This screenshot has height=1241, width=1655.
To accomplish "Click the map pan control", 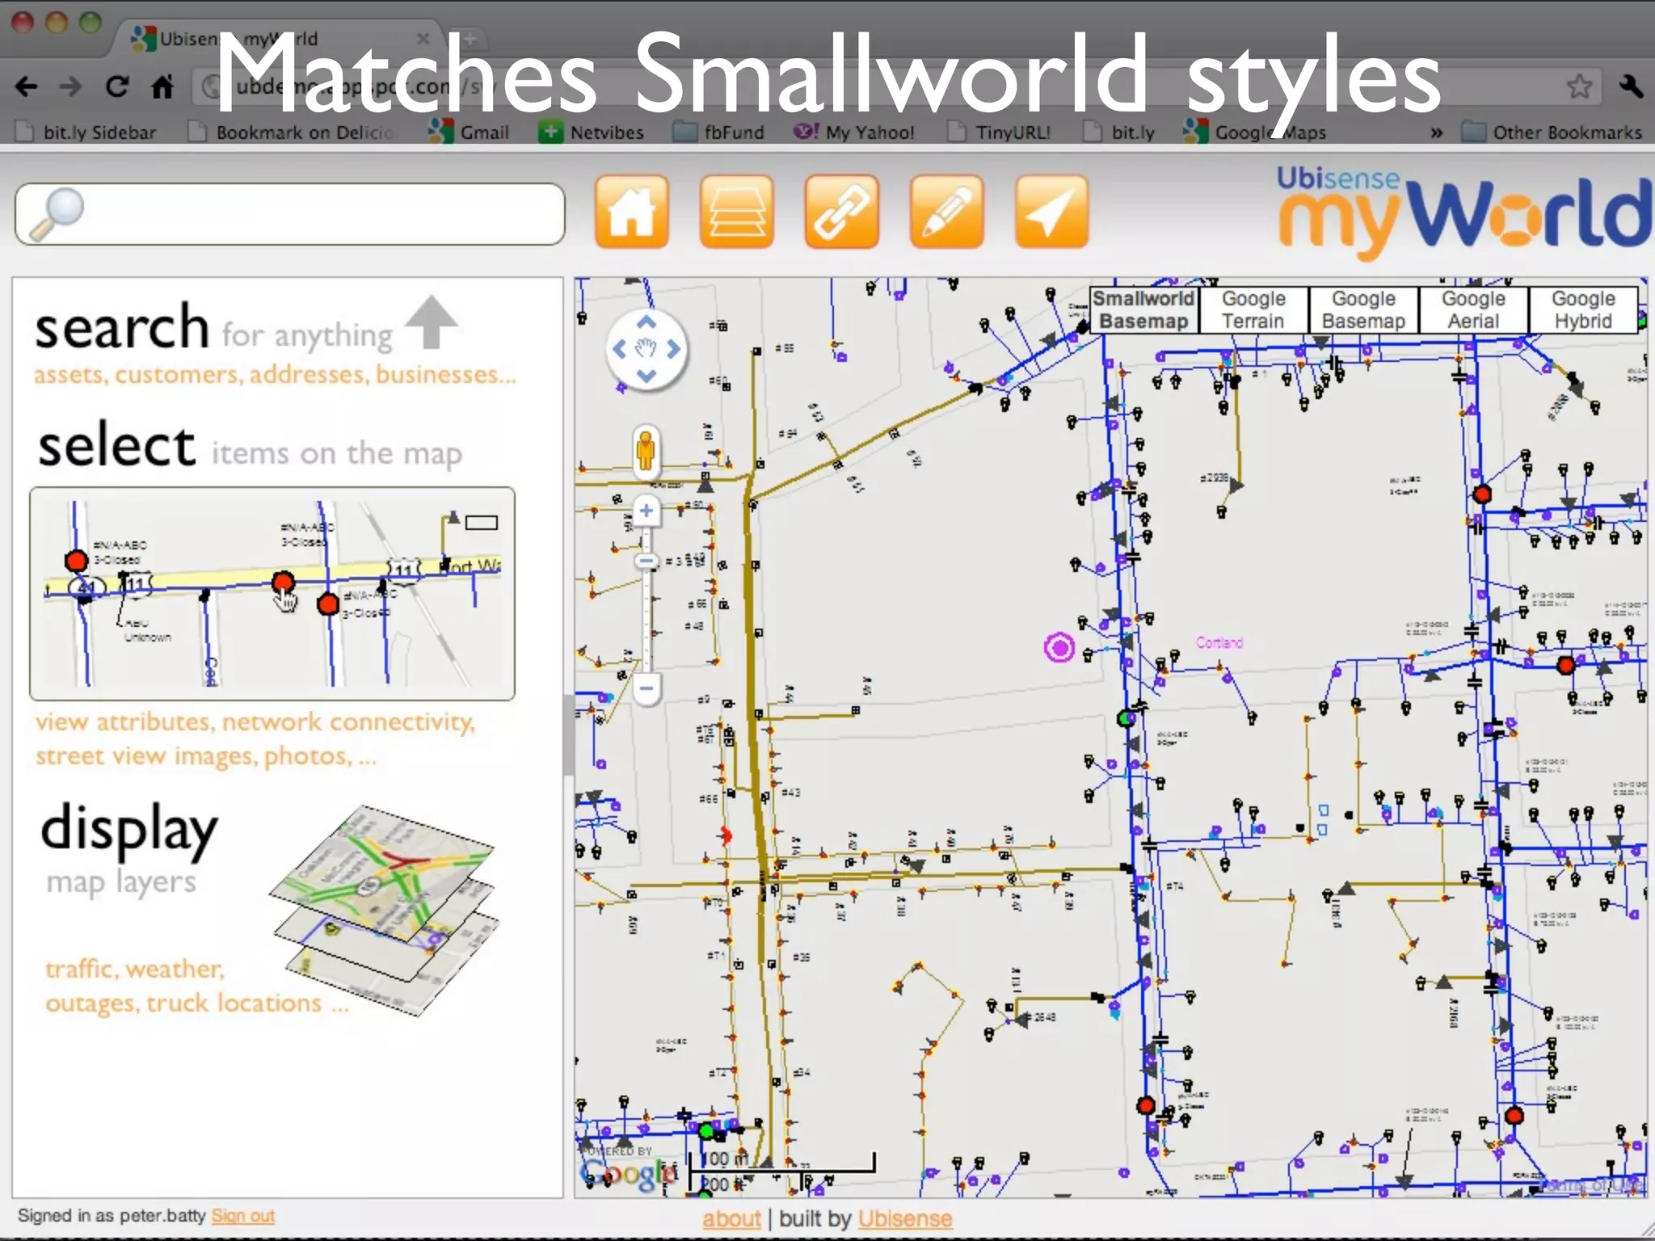I will click(x=646, y=349).
